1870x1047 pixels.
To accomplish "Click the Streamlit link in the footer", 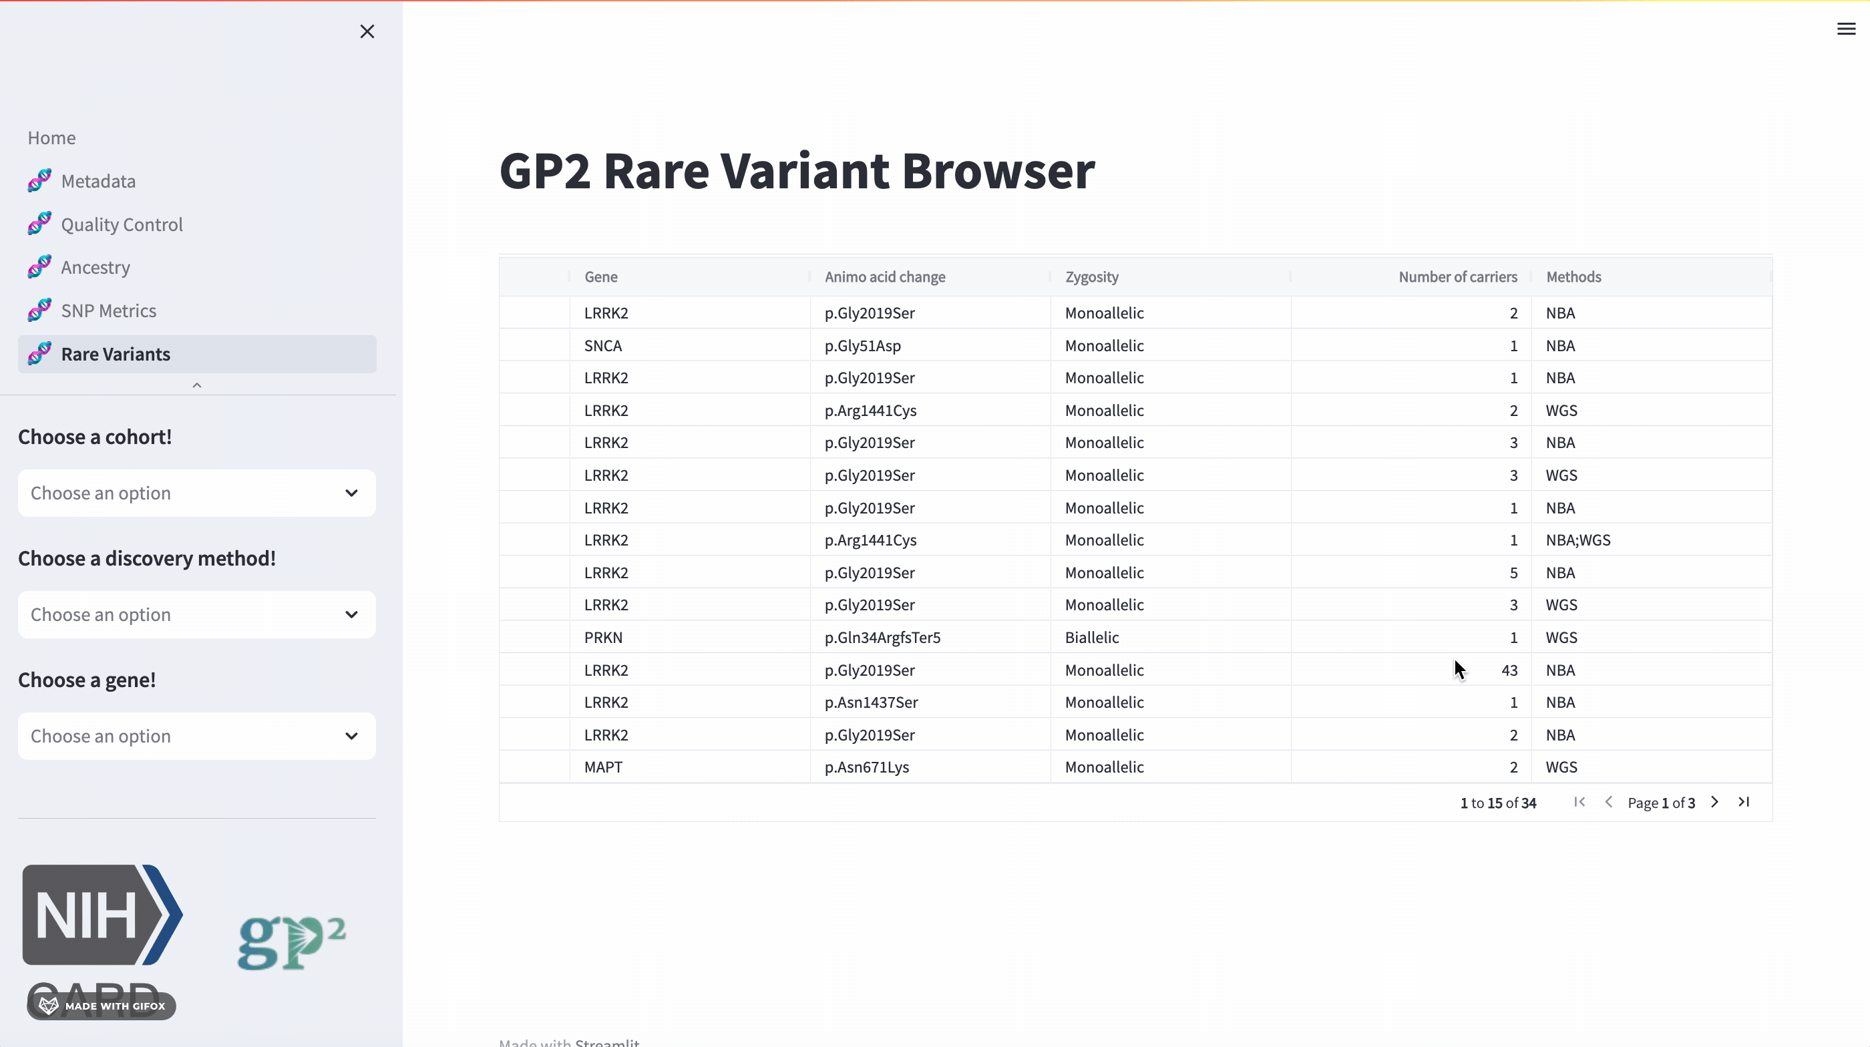I will (x=607, y=1042).
